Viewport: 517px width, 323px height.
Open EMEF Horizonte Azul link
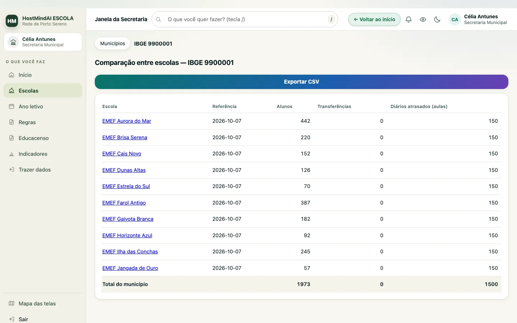127,235
